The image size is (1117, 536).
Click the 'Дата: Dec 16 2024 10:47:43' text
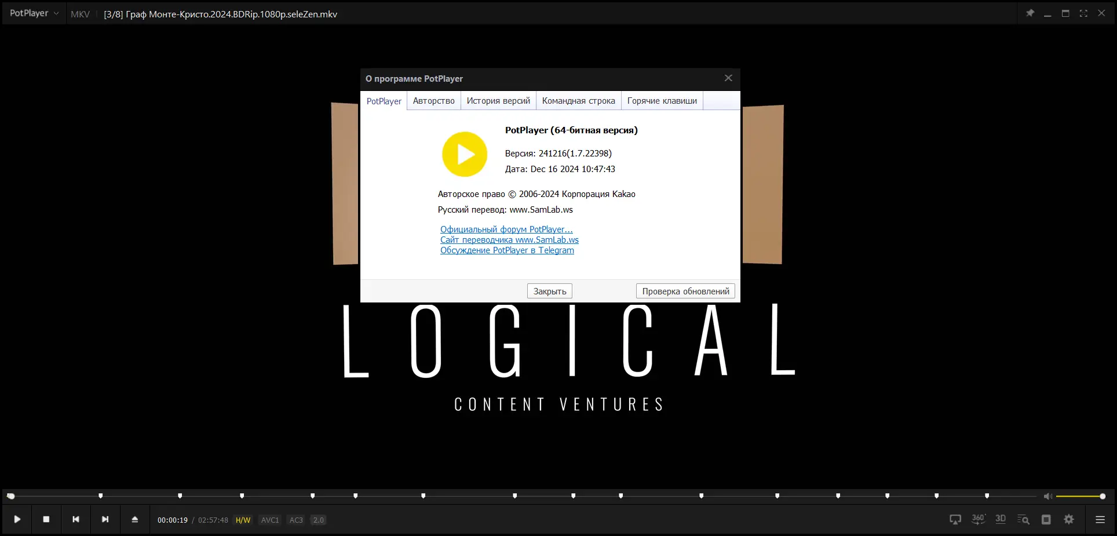560,169
